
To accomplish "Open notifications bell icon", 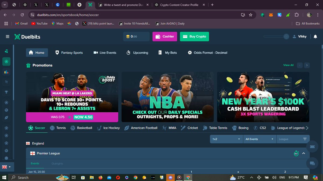I will tap(315, 36).
